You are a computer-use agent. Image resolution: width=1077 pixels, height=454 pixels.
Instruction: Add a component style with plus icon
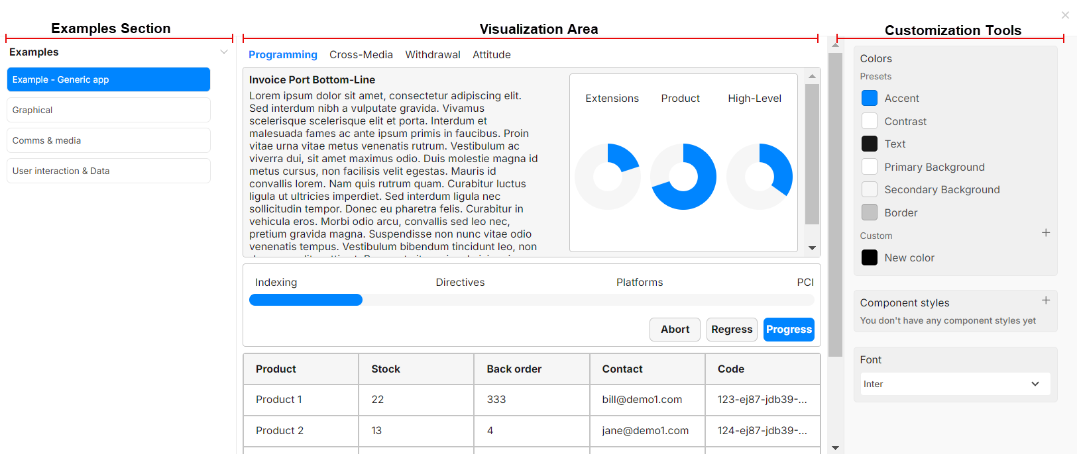(1046, 300)
